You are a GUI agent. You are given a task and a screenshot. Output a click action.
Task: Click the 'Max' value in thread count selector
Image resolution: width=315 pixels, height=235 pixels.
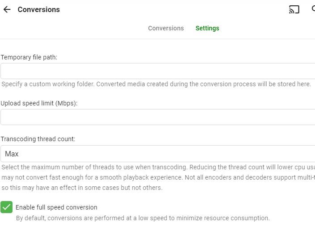point(12,154)
